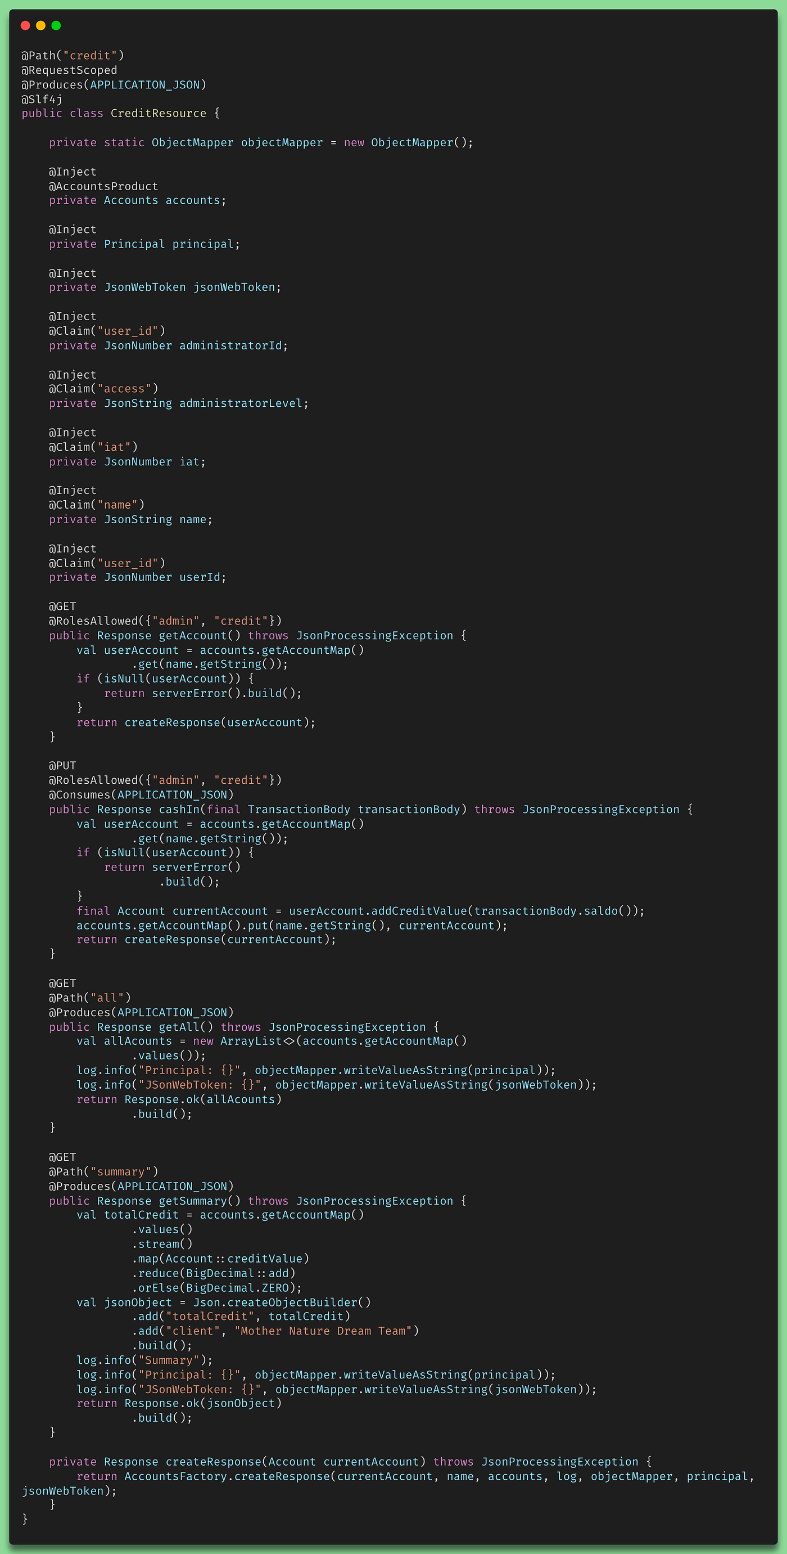Screen dimensions: 787x1554
Task: Click the 'private JsonString name;' field
Action: point(131,519)
